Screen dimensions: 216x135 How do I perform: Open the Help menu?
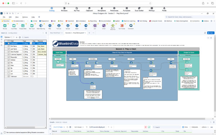tap(33, 17)
